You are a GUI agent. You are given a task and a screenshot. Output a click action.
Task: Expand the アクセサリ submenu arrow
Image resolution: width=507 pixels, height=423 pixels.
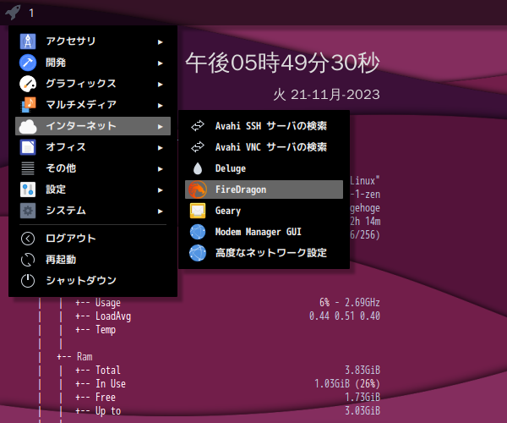coord(160,41)
